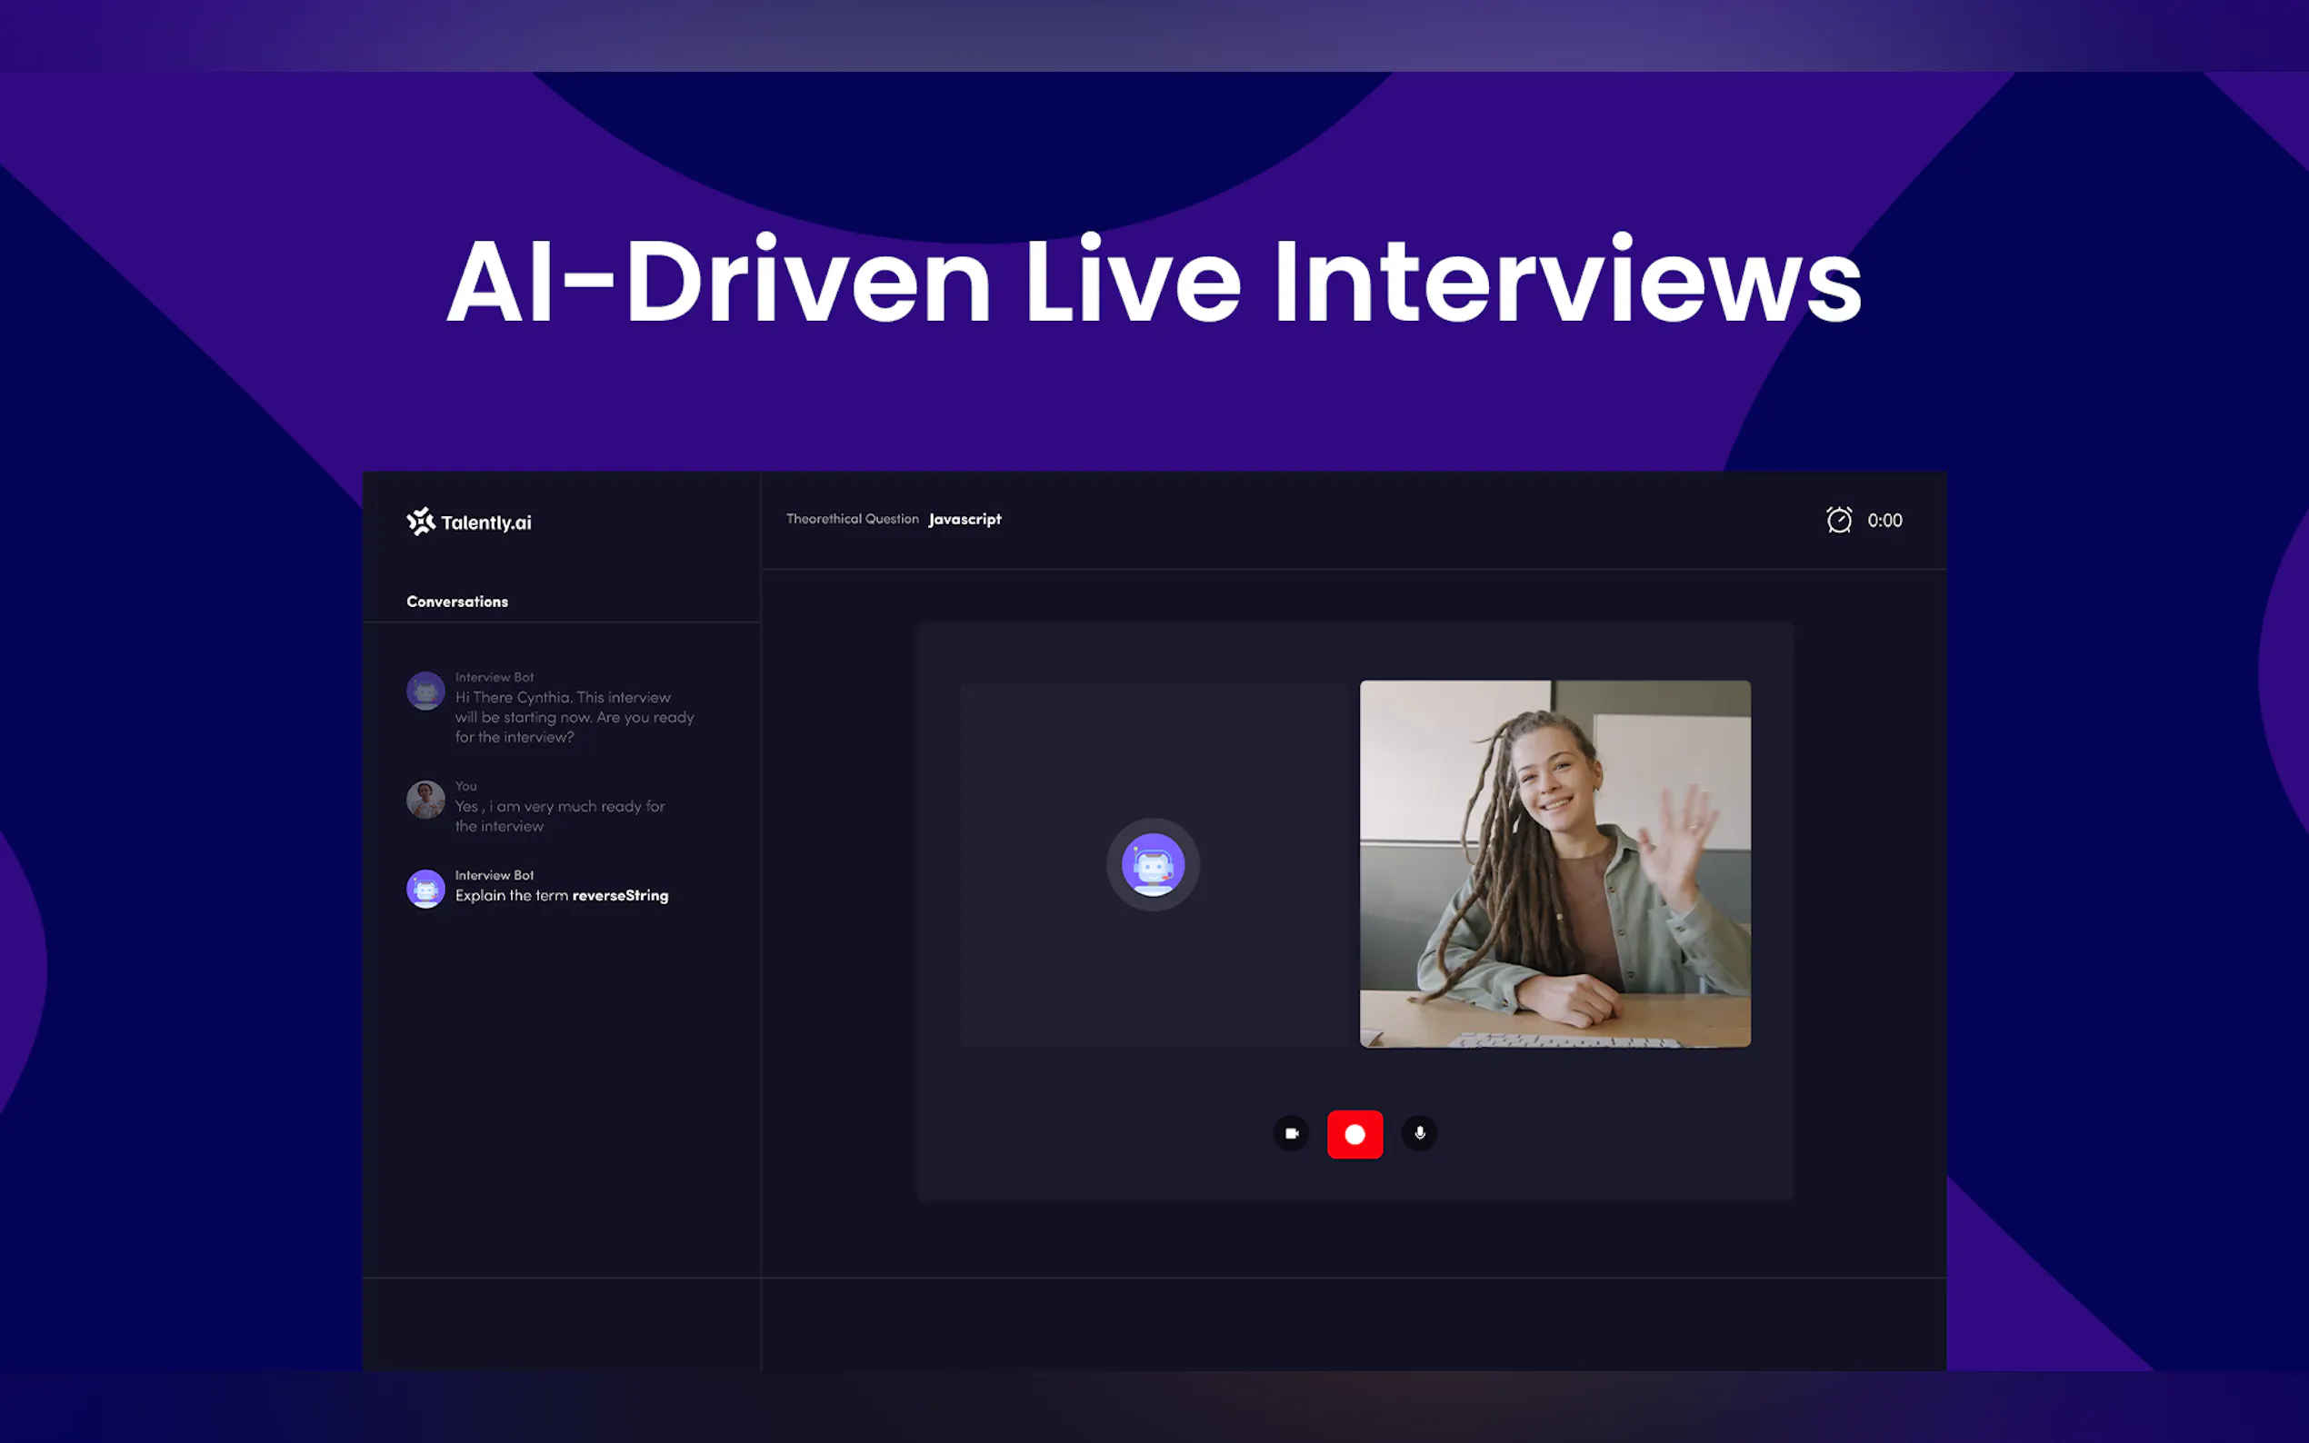Click the highlighted 'Interview Bot' sender name

[x=494, y=875]
